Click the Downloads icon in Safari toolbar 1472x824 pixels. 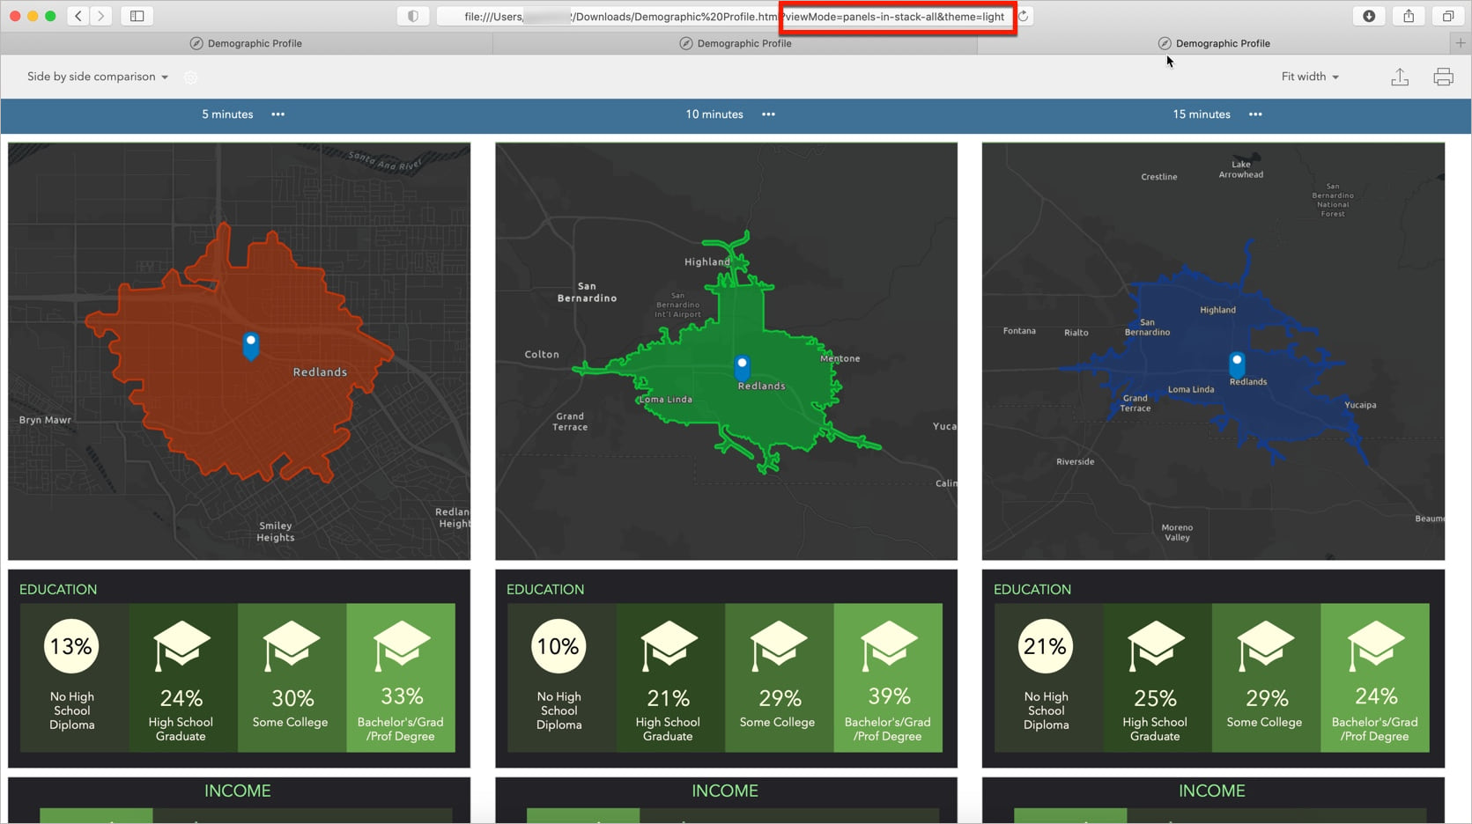[x=1368, y=15]
